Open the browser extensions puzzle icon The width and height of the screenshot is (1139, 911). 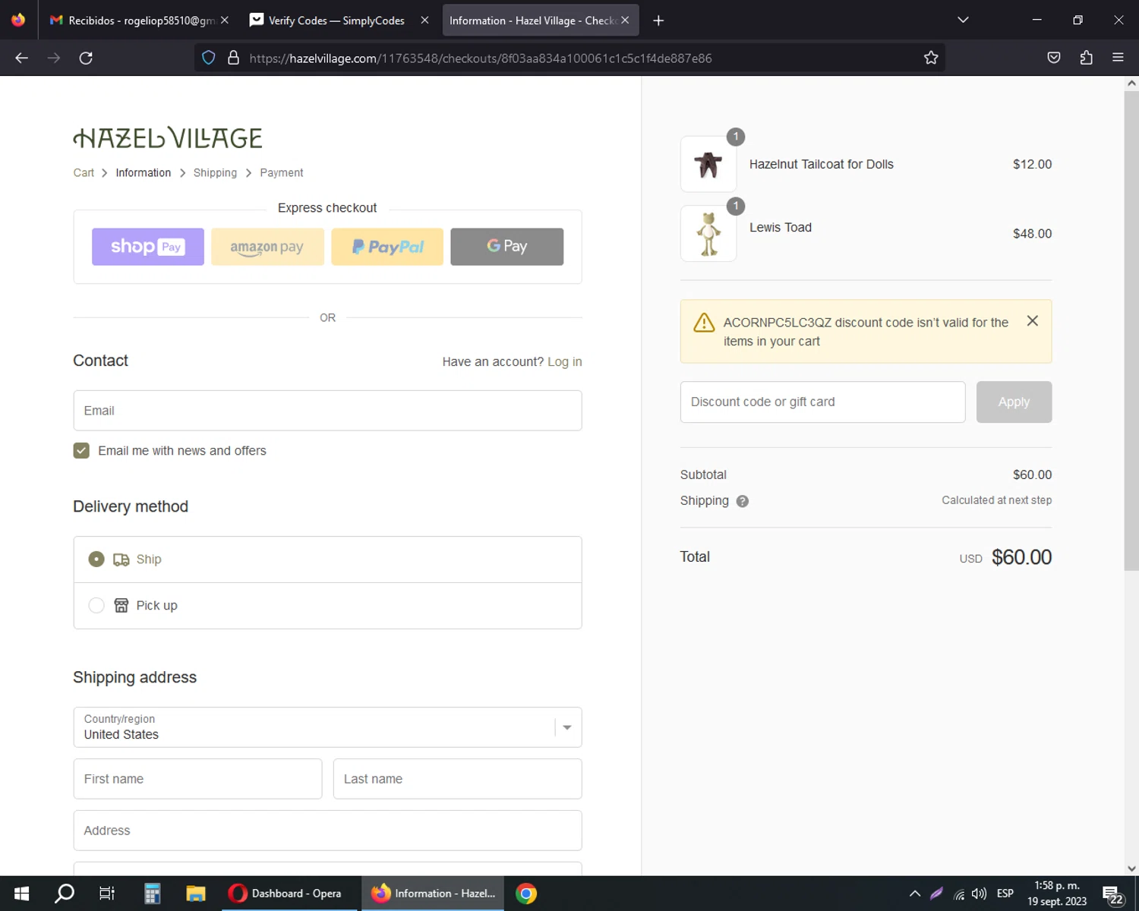(x=1086, y=58)
